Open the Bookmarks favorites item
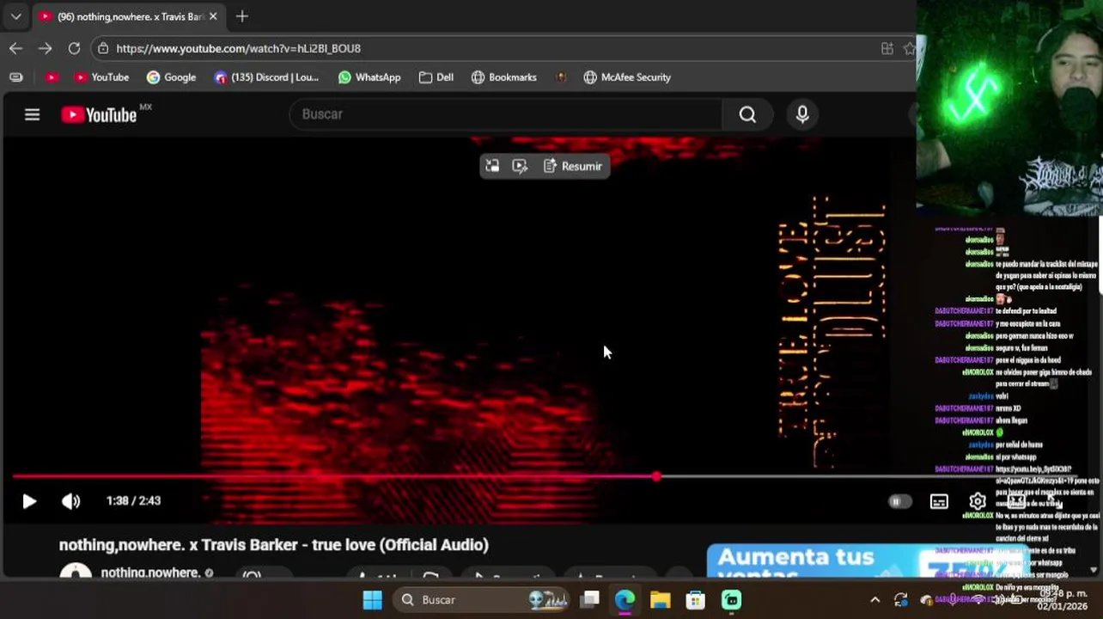 (x=504, y=77)
